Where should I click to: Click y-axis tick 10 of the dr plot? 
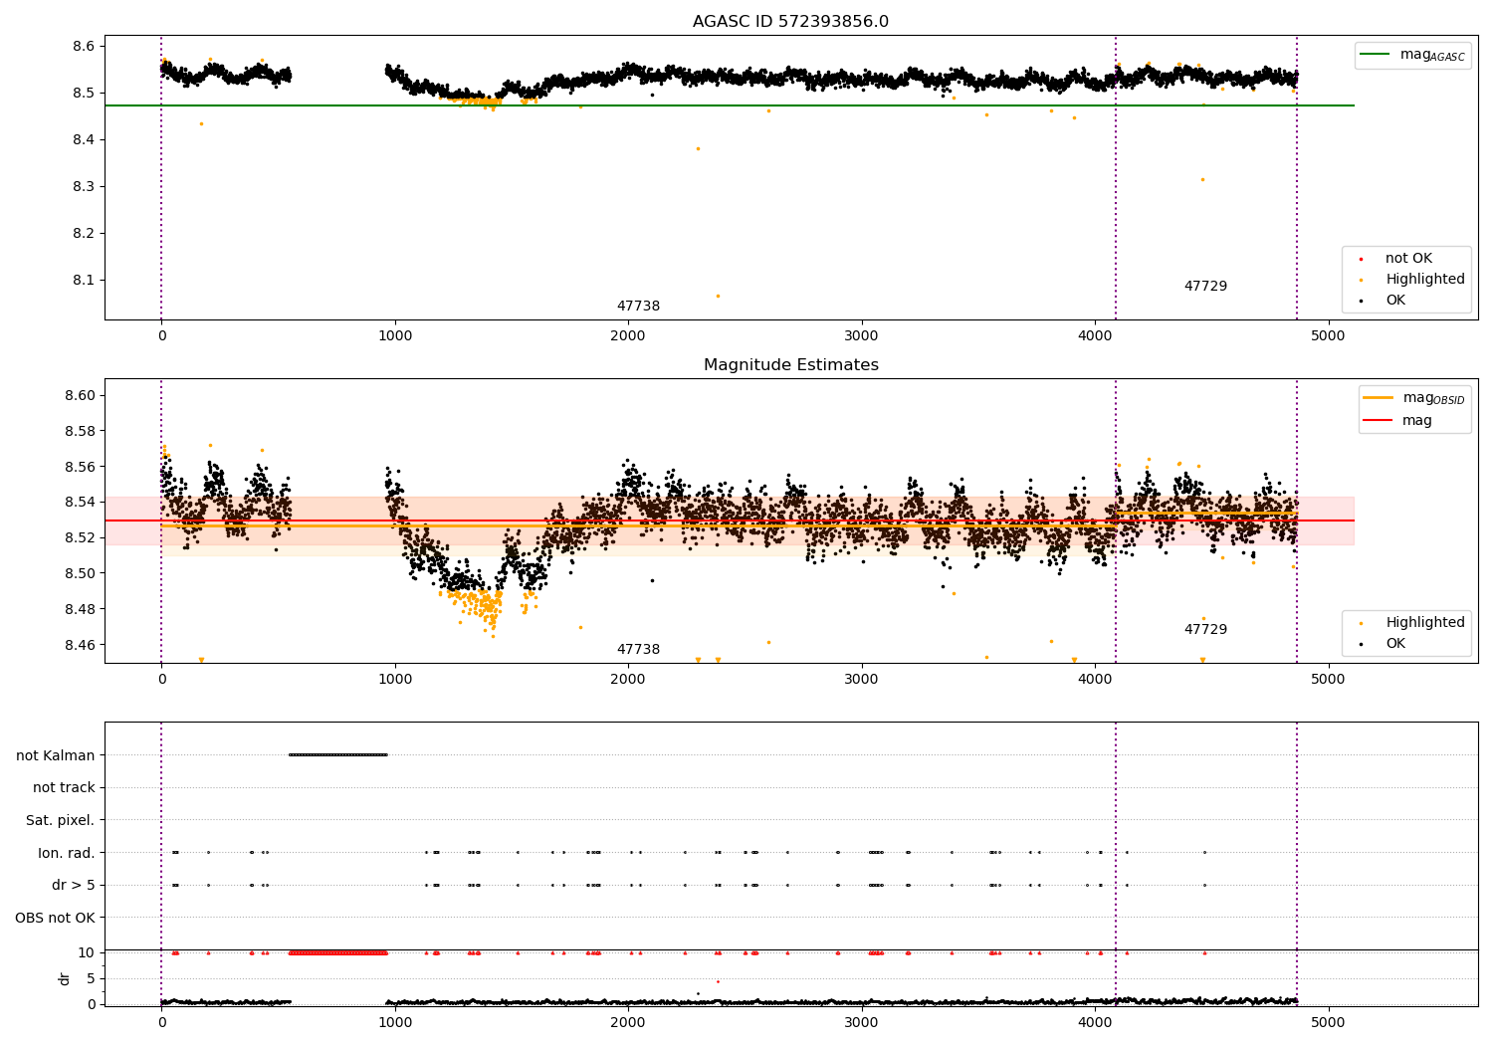coord(87,952)
